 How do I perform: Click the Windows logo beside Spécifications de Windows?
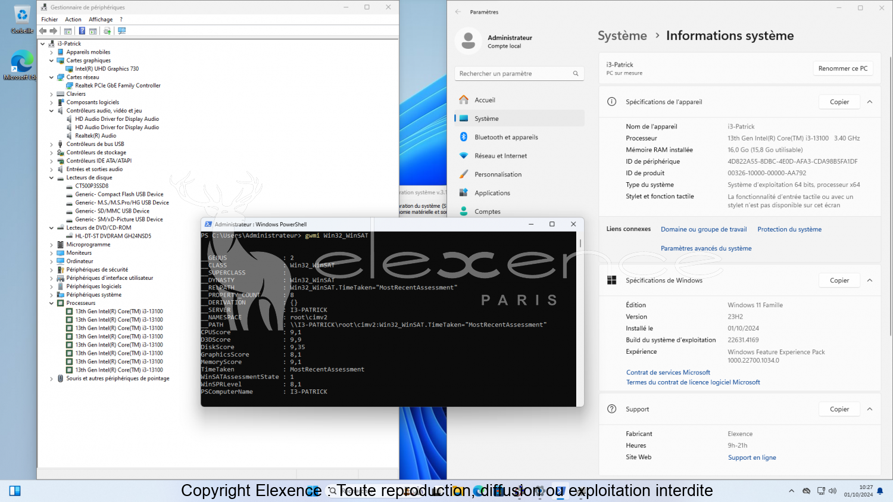point(611,280)
